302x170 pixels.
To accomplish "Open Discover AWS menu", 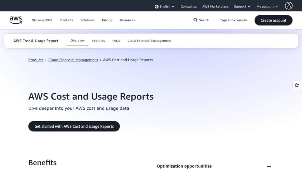I will pos(42,20).
